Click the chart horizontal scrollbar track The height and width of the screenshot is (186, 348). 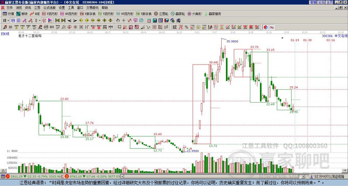(x=213, y=176)
